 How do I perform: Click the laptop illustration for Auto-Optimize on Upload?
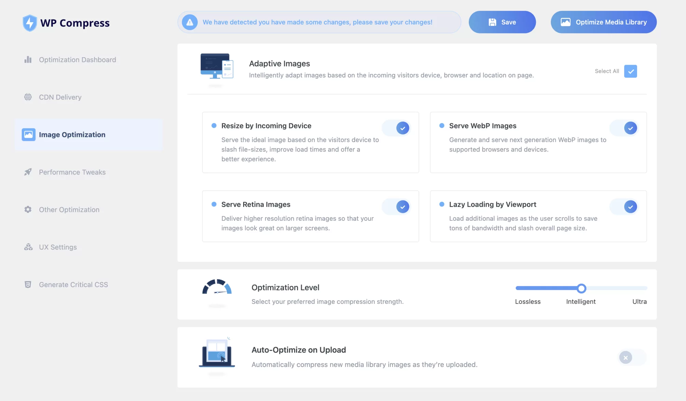[x=217, y=352]
